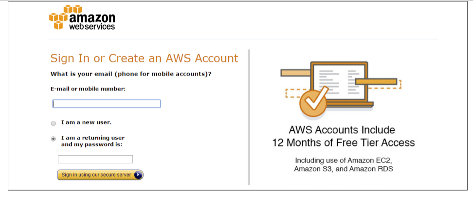Select the 'I am a new user' radio button
This screenshot has width=473, height=207.
(x=54, y=123)
